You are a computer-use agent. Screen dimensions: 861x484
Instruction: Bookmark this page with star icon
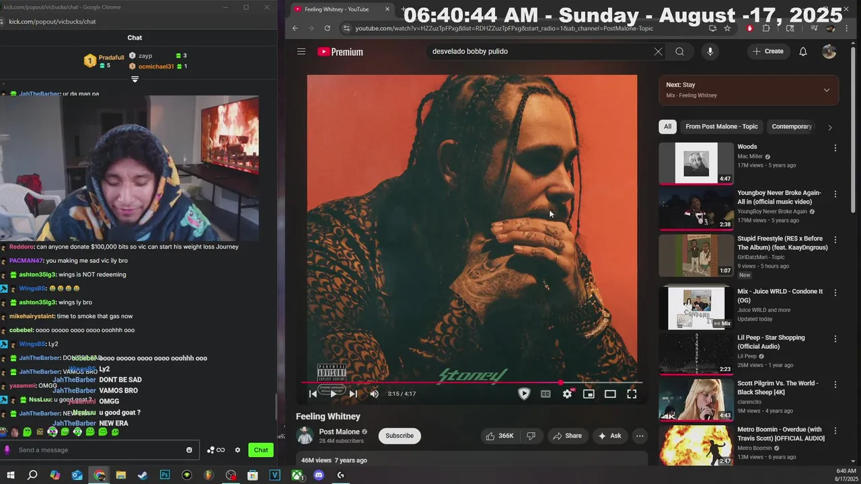(x=727, y=28)
